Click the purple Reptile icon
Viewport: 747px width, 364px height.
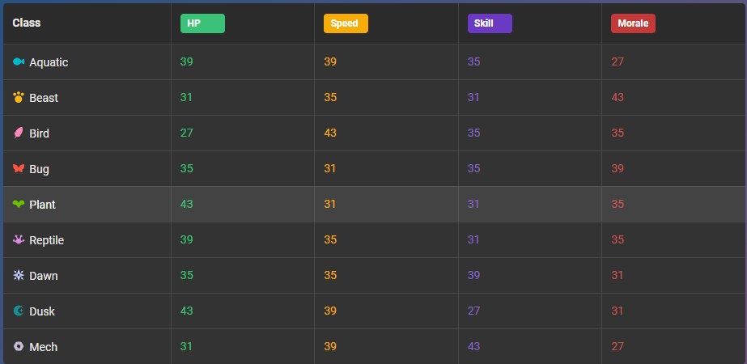19,239
